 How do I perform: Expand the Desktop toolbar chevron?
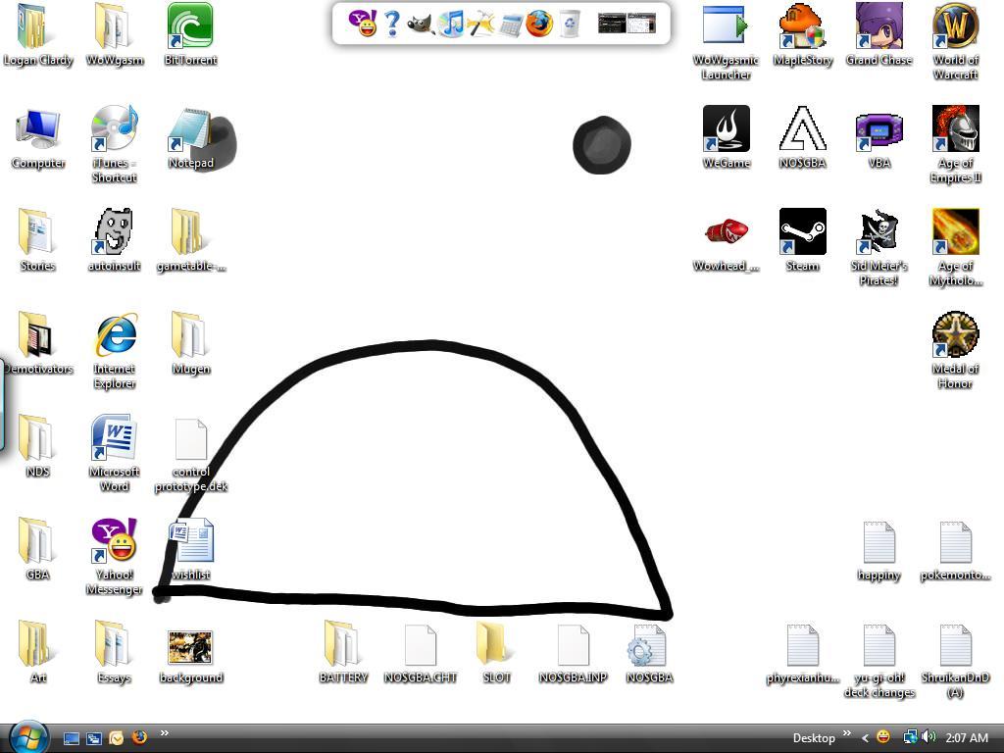point(847,733)
